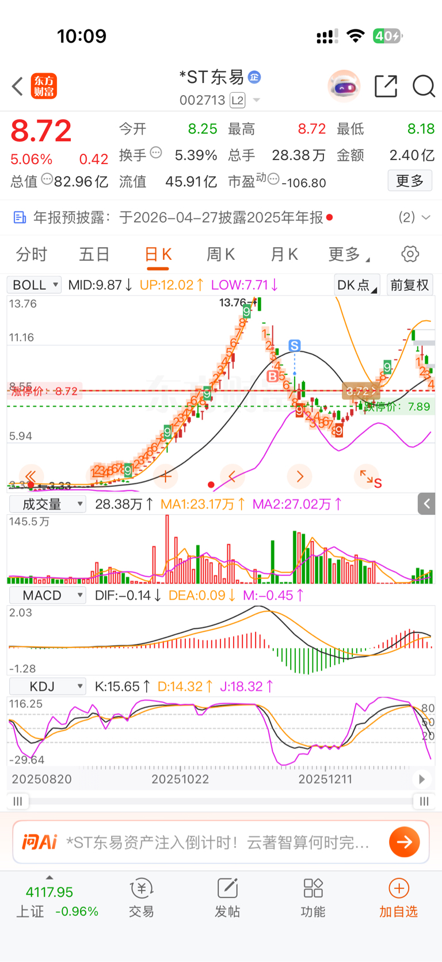Switch to 月K chart tab

tap(284, 254)
